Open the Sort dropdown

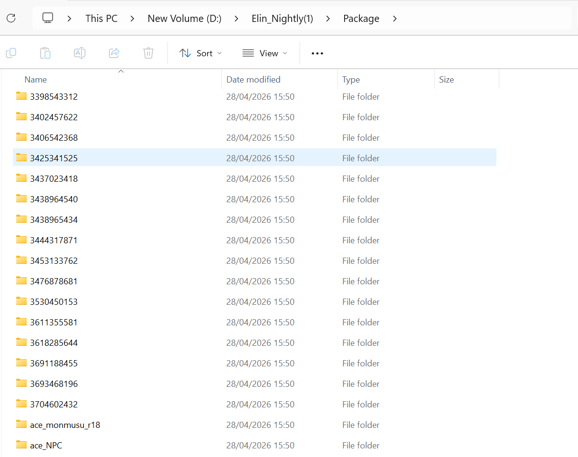pos(201,53)
